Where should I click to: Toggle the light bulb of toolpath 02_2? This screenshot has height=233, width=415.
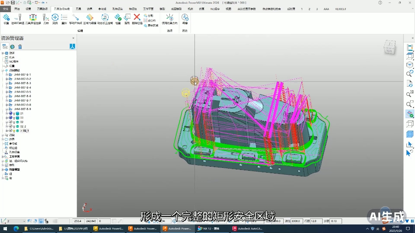tap(14, 127)
